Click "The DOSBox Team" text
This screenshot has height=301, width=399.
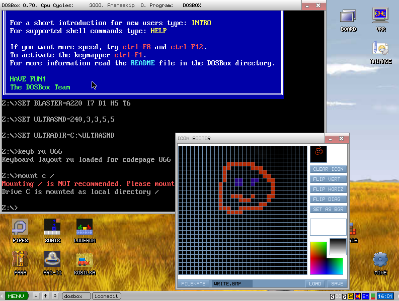[40, 87]
